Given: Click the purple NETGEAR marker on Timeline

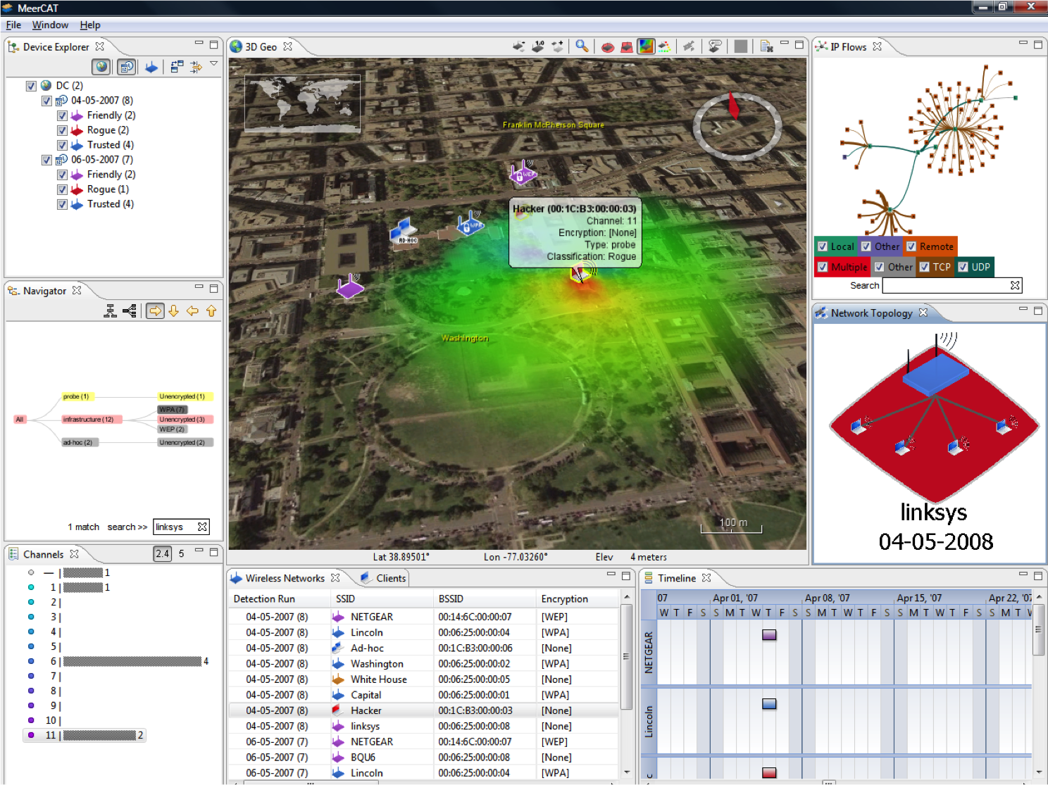Looking at the screenshot, I should (x=769, y=634).
